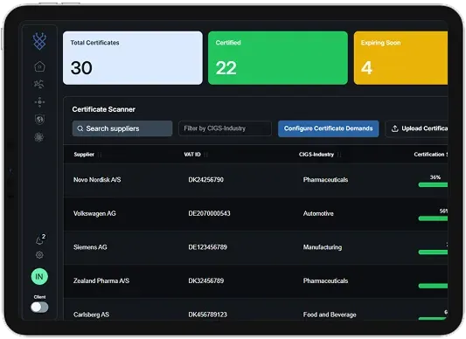Click supplier Volkswagen AG

click(x=94, y=213)
